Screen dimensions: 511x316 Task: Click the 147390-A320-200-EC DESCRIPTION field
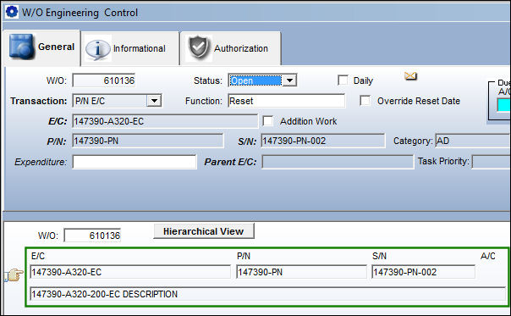pos(267,294)
